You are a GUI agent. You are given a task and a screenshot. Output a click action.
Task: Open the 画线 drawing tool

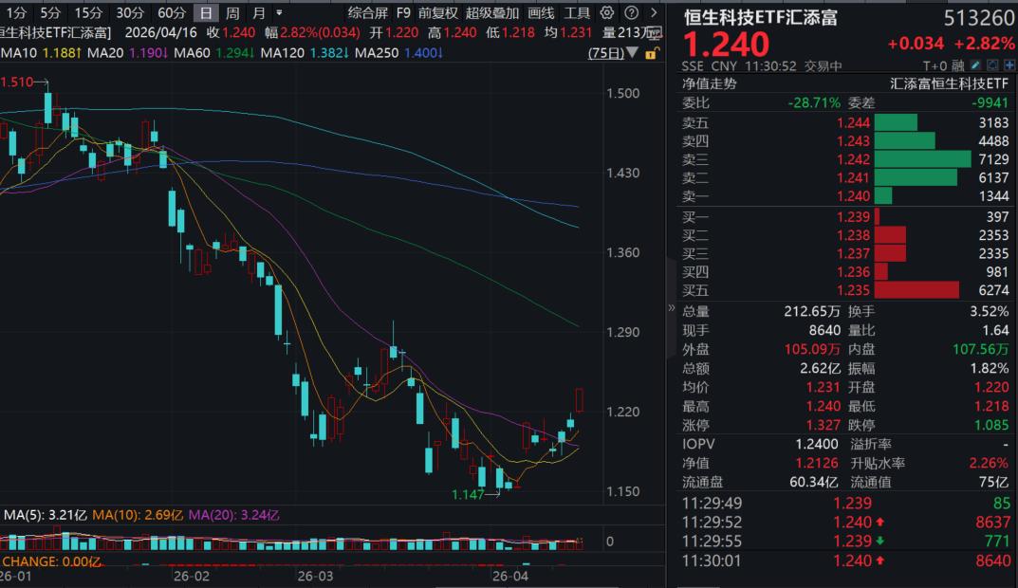click(x=541, y=13)
